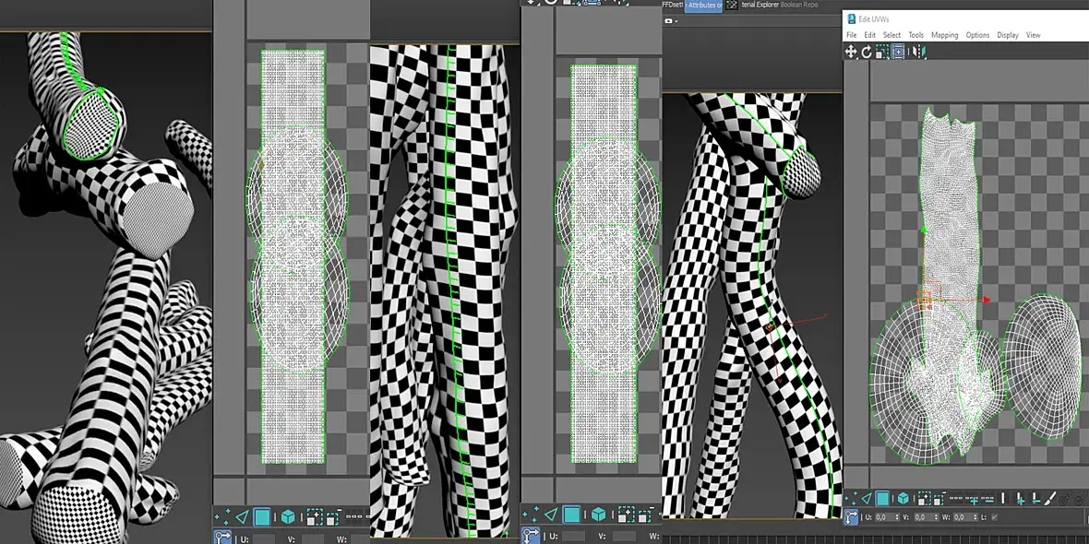Viewport: 1089px width, 544px height.
Task: Toggle the L lock checkbox beside W field
Action: click(994, 517)
